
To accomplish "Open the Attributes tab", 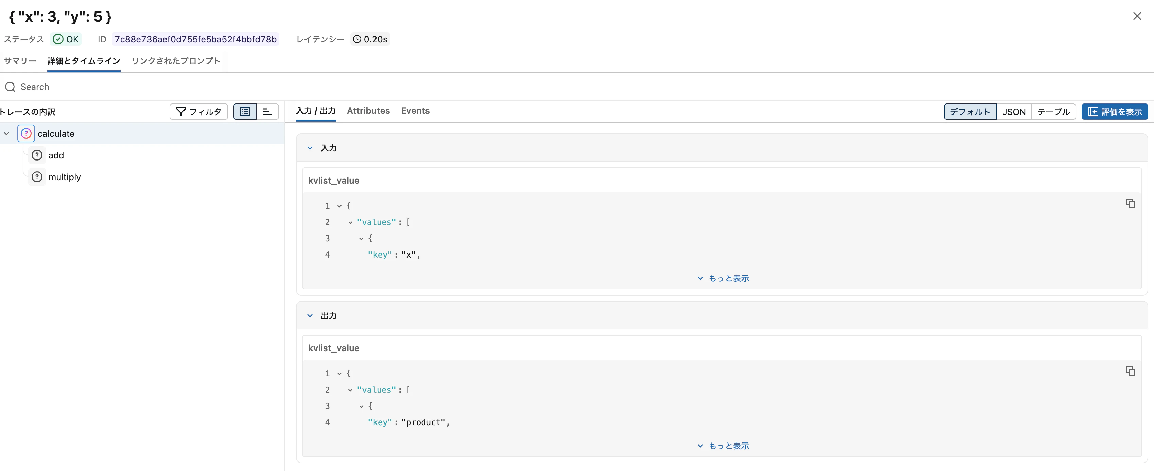I will (x=368, y=111).
